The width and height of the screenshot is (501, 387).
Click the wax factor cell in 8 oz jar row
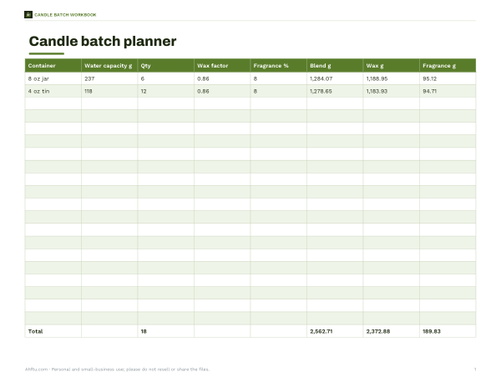(x=222, y=78)
